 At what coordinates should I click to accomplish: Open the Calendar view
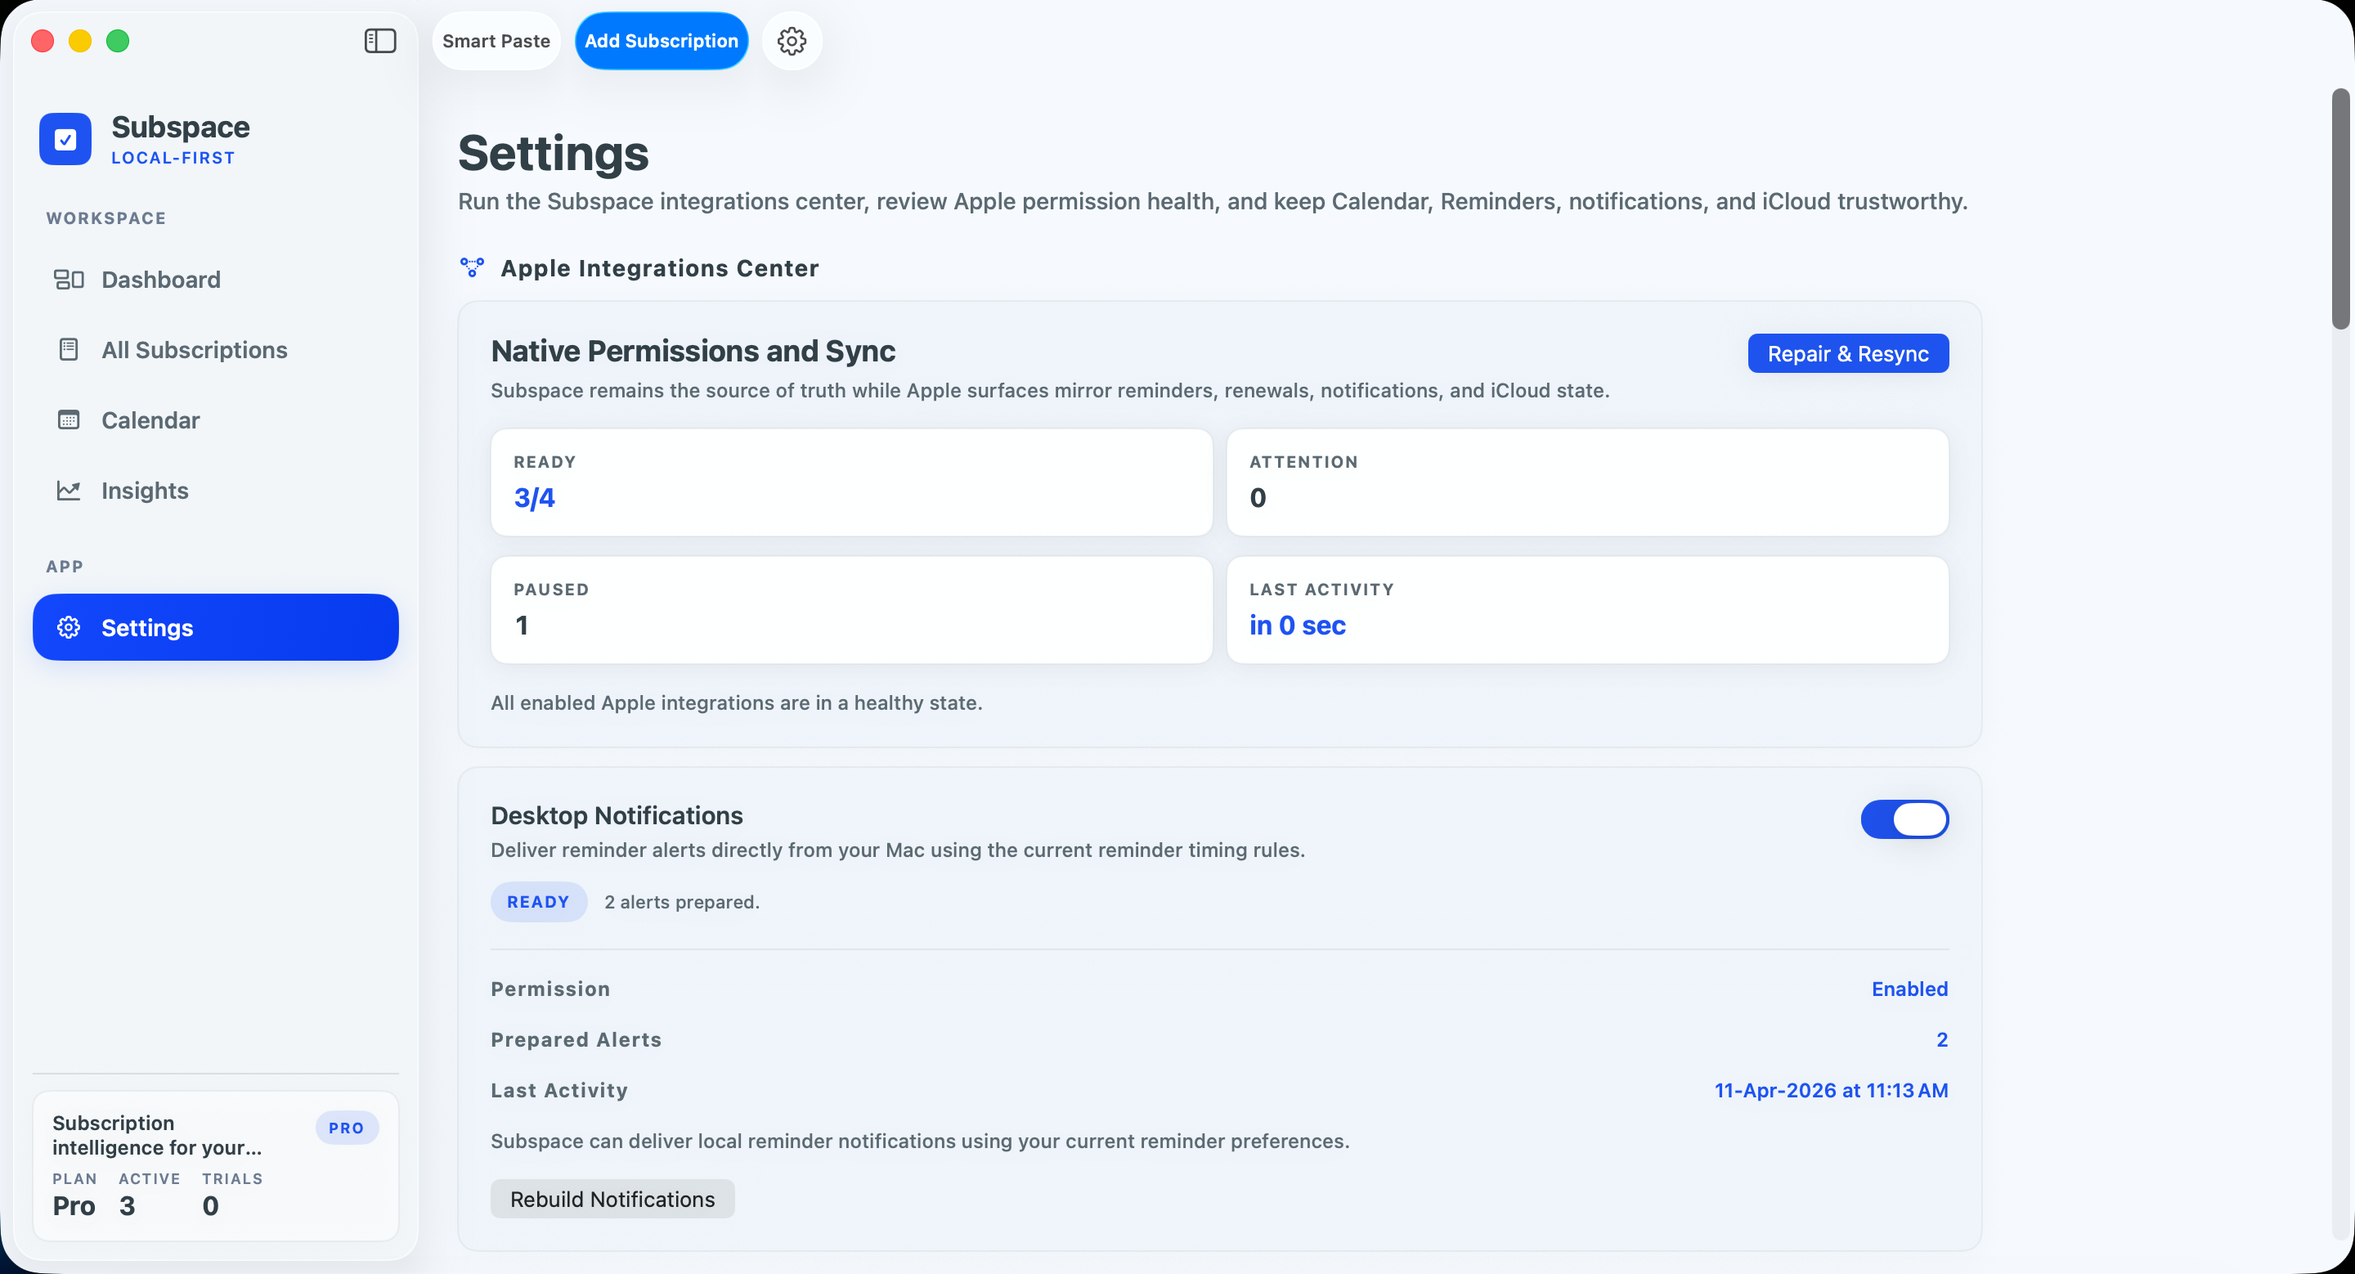click(x=150, y=420)
